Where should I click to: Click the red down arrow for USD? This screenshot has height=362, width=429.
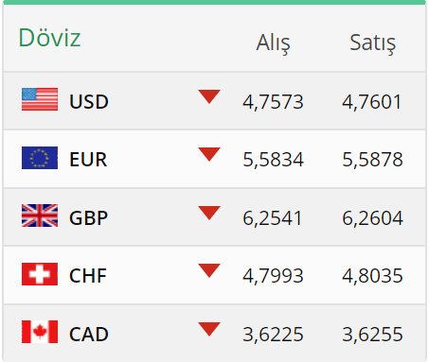click(209, 96)
